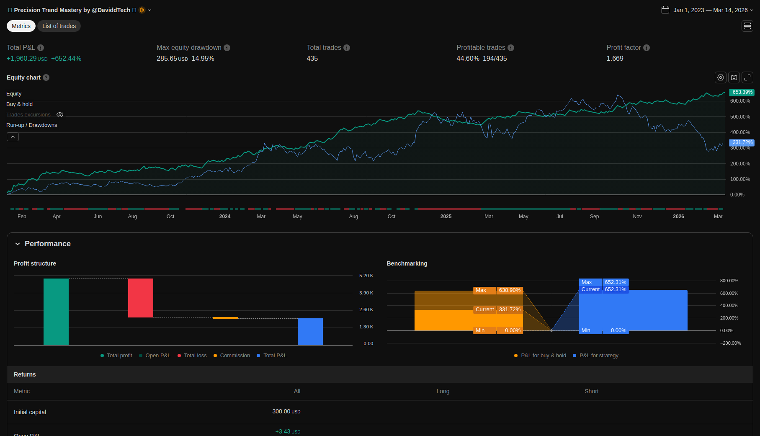Open the Equity chart help question mark
The width and height of the screenshot is (760, 436).
tap(46, 77)
